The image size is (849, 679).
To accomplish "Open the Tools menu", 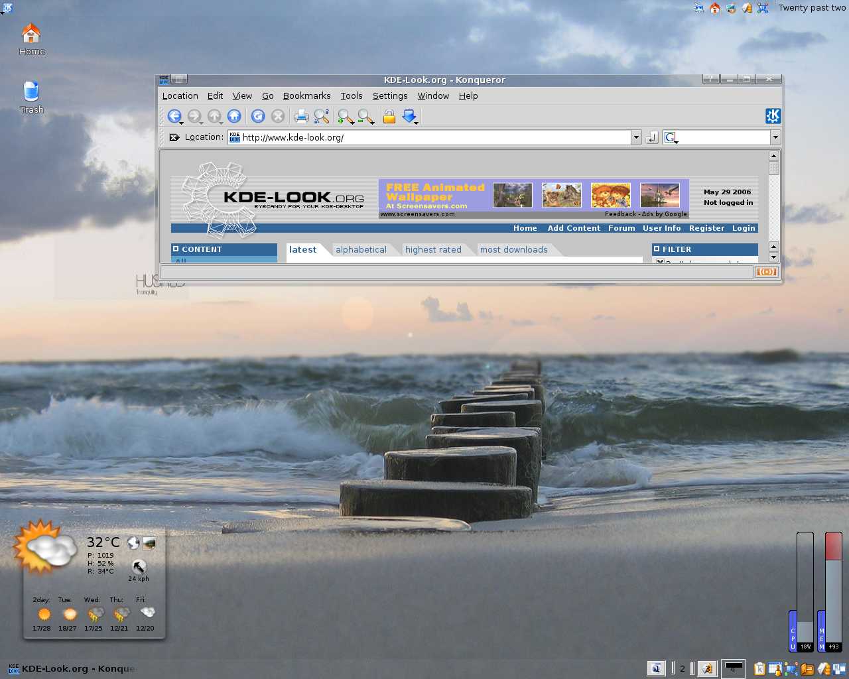I will tap(352, 96).
